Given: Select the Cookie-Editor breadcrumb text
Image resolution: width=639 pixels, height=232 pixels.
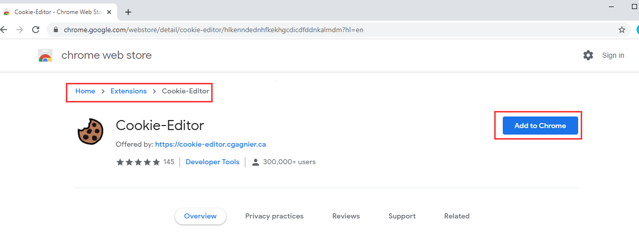Looking at the screenshot, I should 186,91.
